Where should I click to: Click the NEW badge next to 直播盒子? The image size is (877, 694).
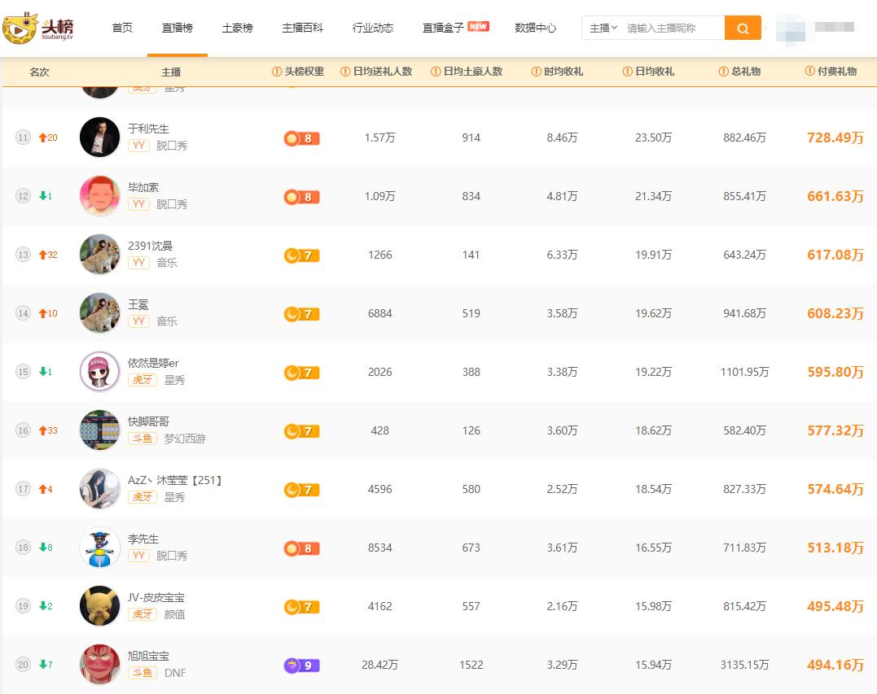point(478,26)
